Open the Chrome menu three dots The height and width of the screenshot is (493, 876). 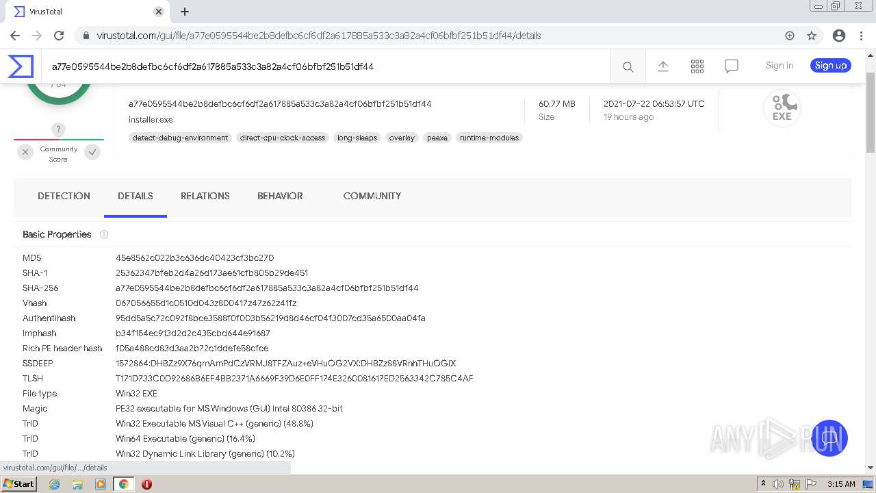861,36
